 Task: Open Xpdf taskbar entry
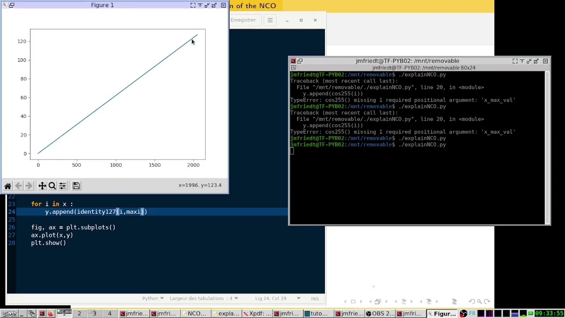[257, 314]
